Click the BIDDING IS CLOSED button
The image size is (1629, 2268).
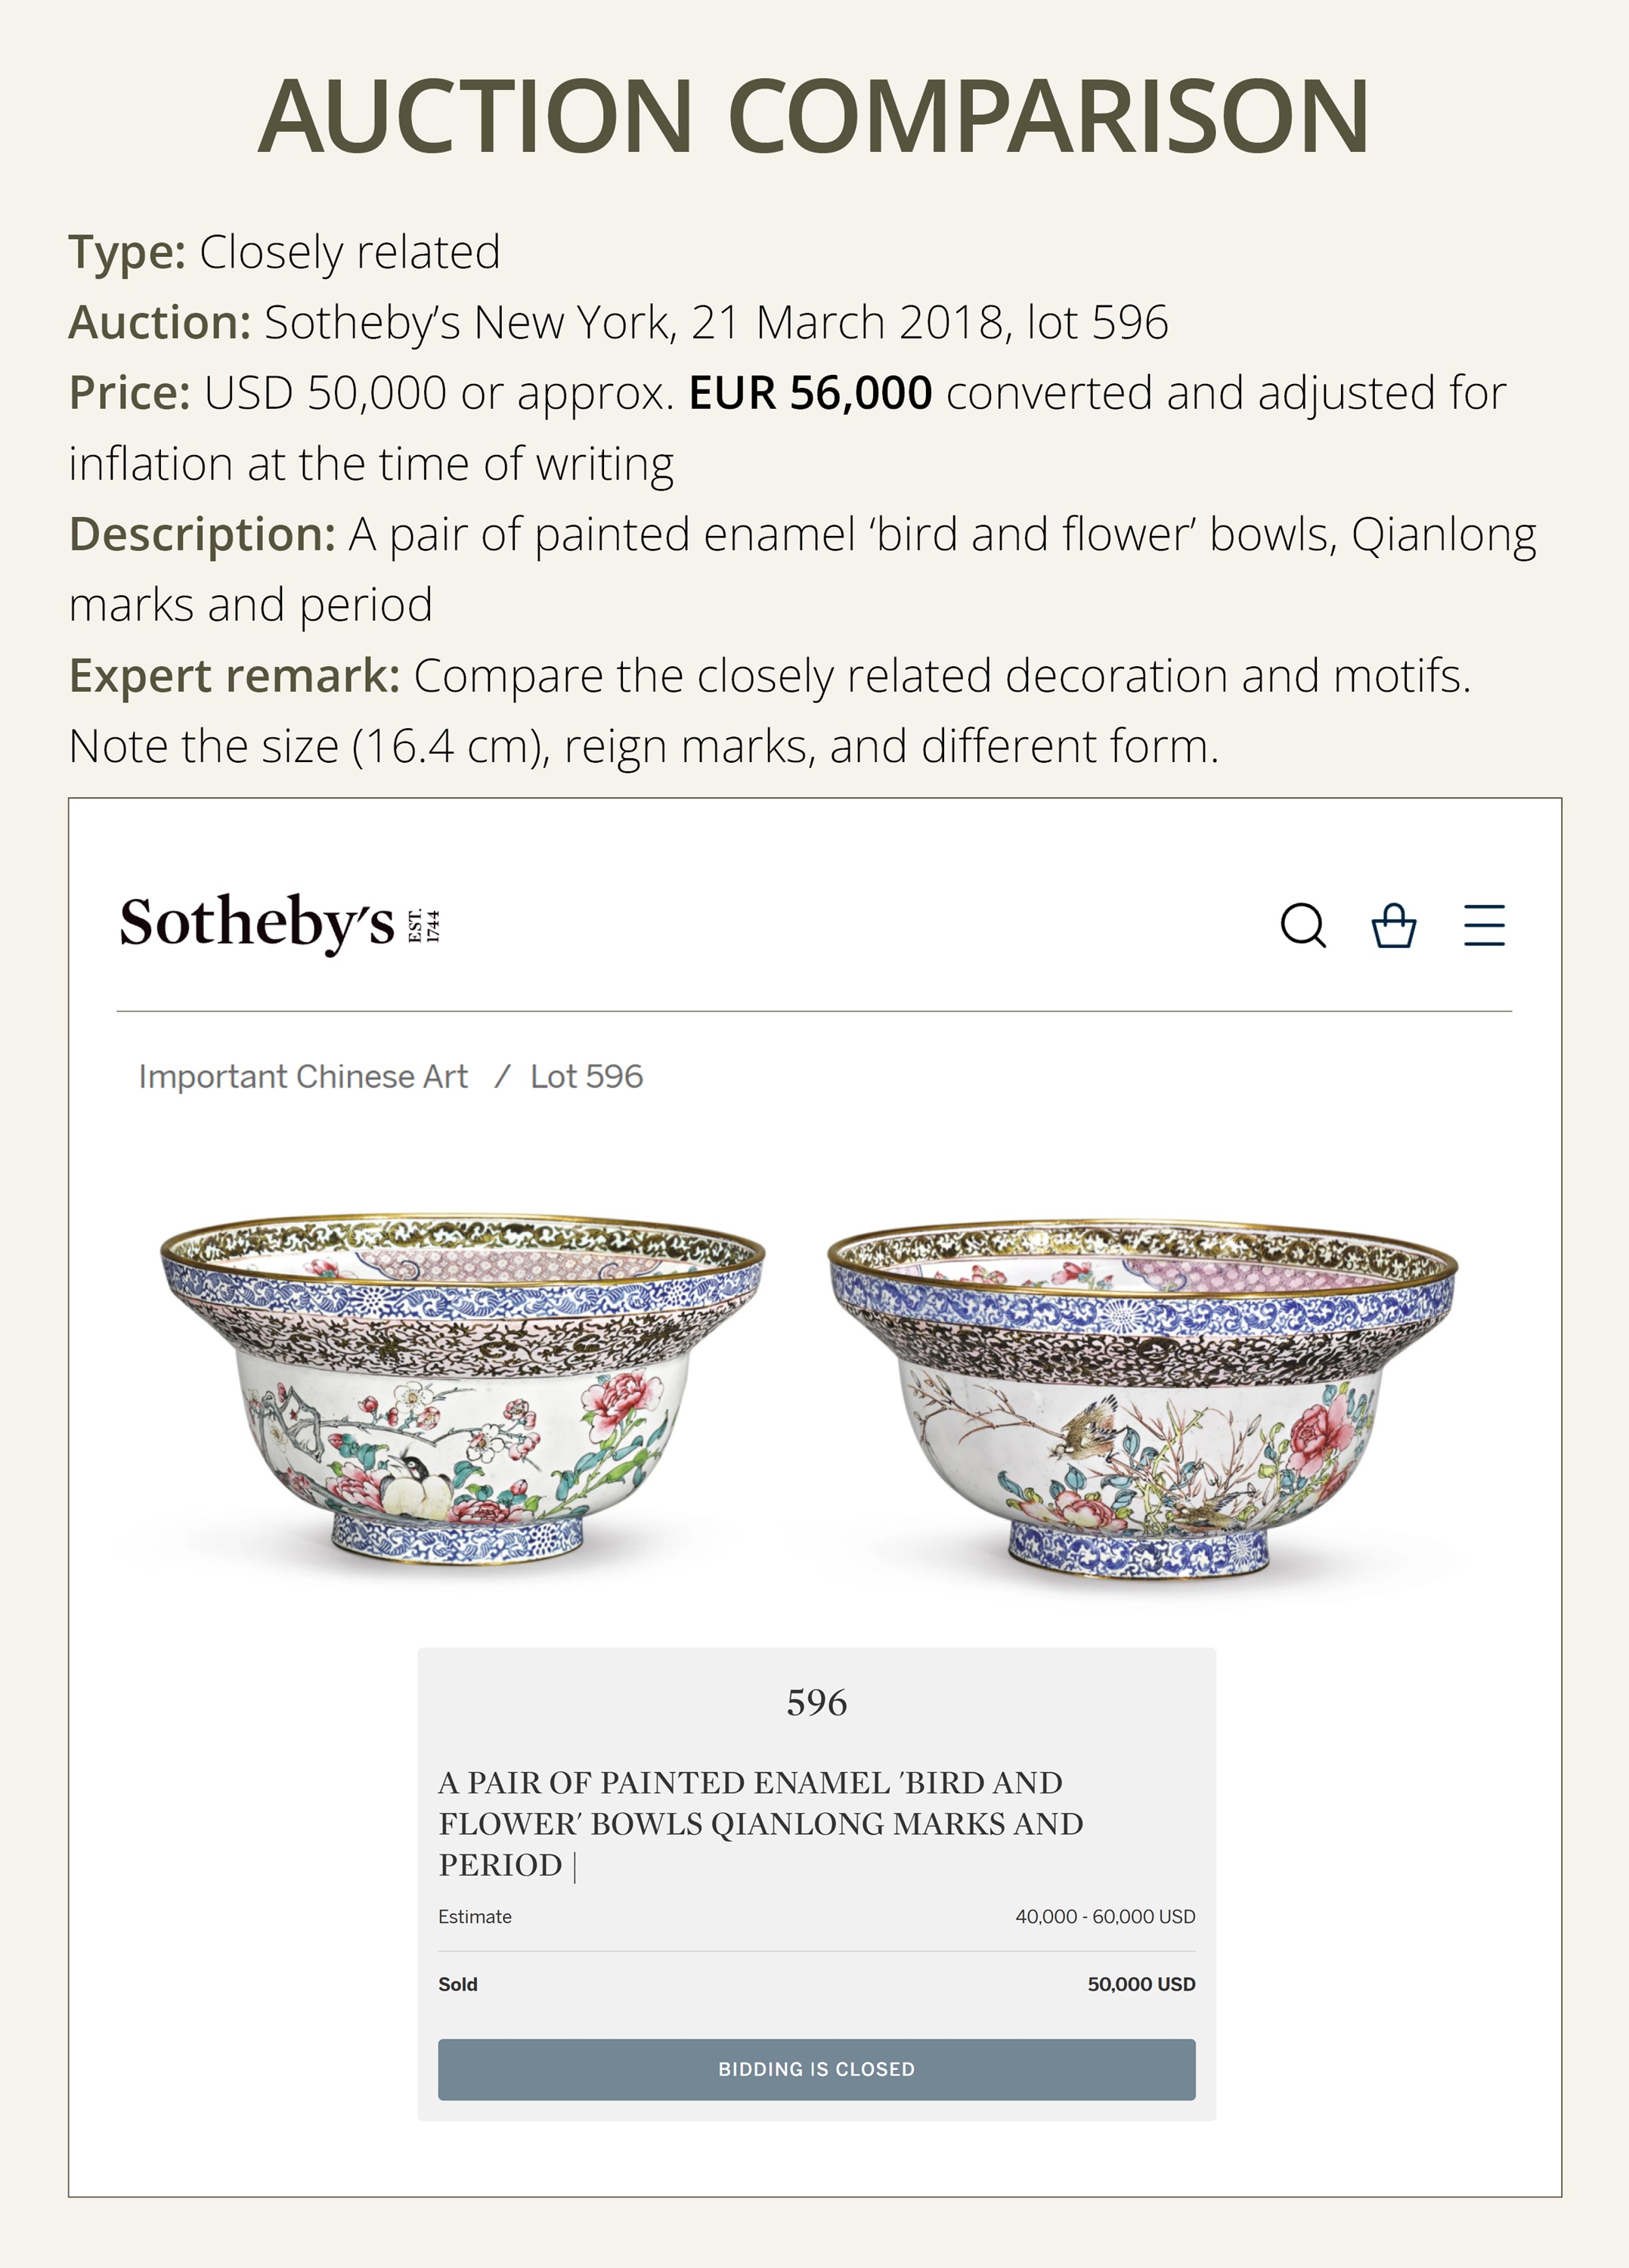pyautogui.click(x=816, y=2069)
